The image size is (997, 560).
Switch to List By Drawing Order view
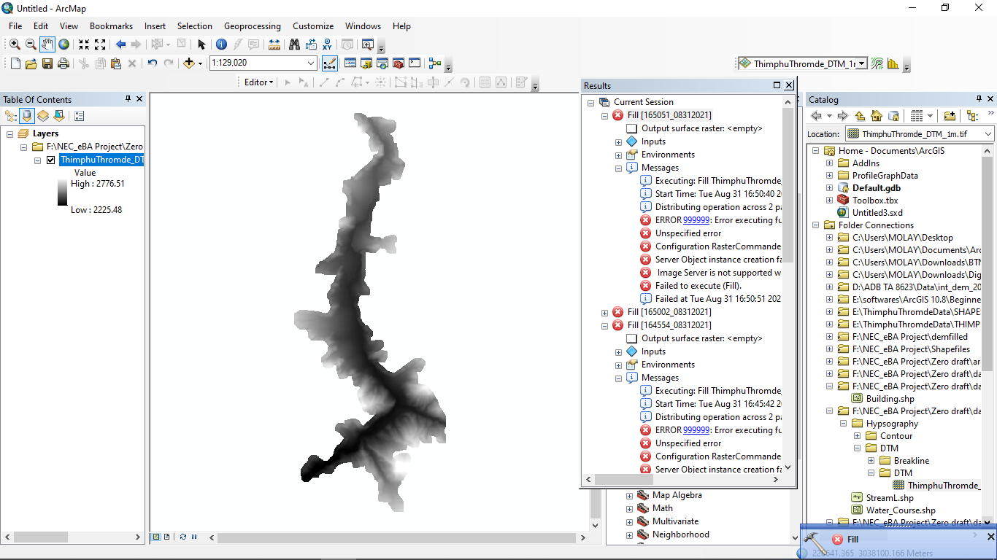10,116
